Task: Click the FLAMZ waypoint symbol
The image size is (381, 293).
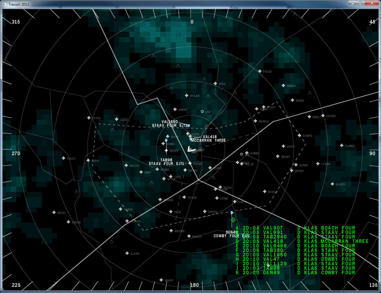Action: pos(342,146)
